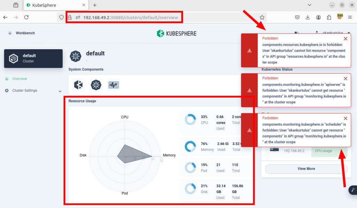357x208 pixels.
Task: Open the extensions puzzle icon
Action: click(x=329, y=17)
